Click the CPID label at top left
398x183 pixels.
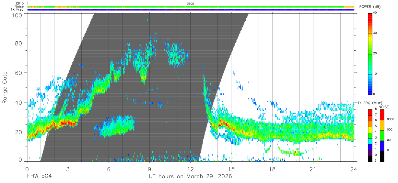[x=20, y=4]
